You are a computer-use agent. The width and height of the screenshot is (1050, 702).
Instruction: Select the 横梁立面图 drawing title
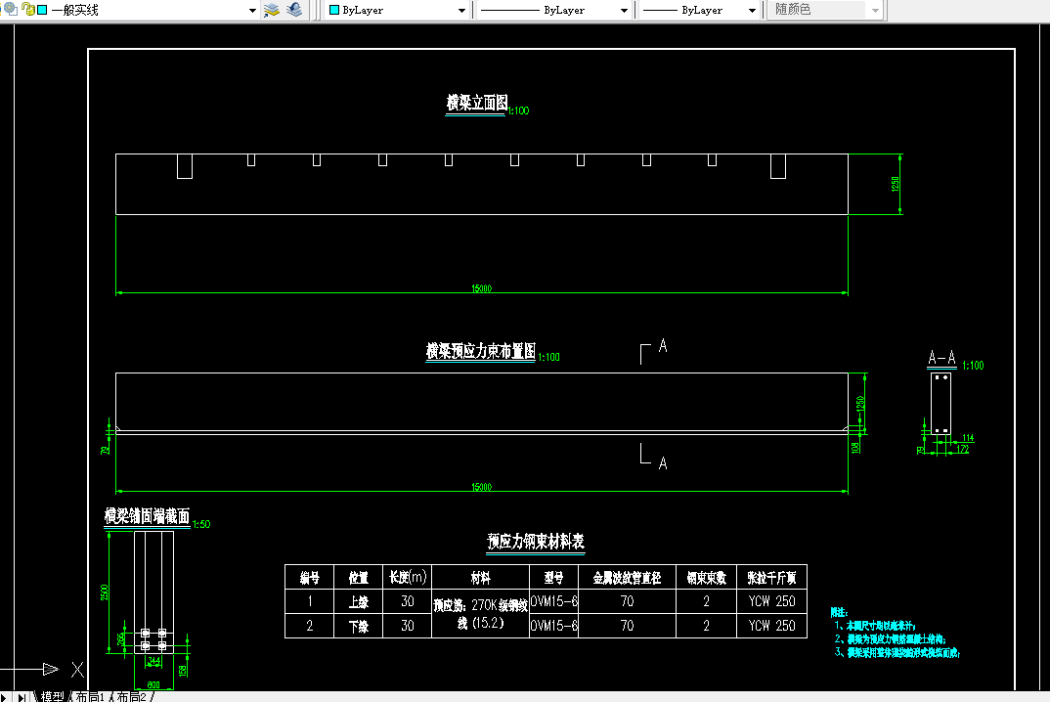click(477, 103)
